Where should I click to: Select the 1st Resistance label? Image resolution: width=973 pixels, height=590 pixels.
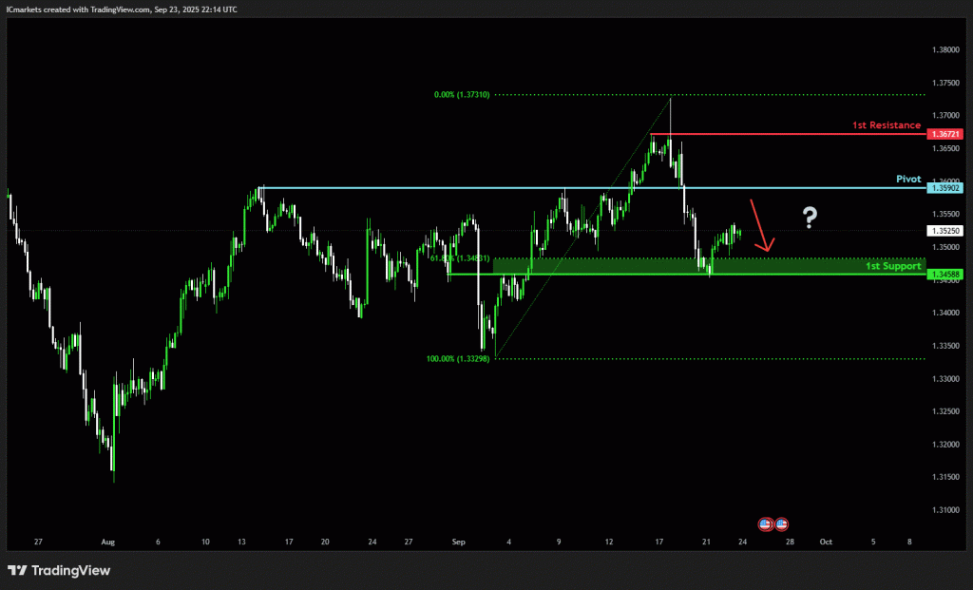pyautogui.click(x=886, y=125)
